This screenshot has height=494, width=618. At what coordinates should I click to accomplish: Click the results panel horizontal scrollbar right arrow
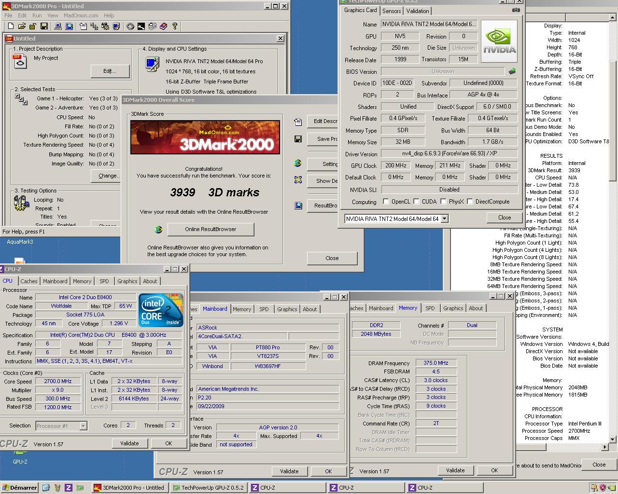(x=604, y=447)
